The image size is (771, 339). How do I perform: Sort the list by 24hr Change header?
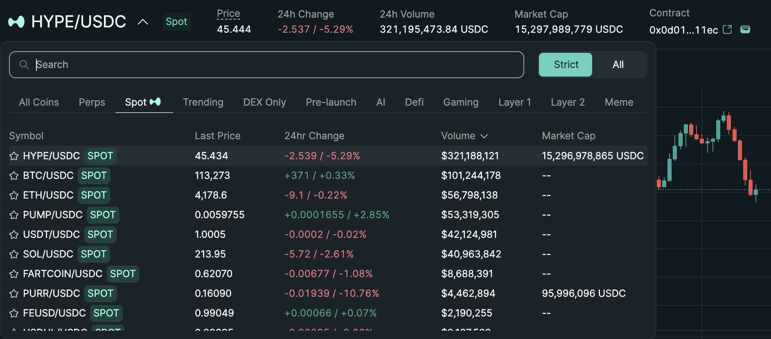(x=314, y=136)
